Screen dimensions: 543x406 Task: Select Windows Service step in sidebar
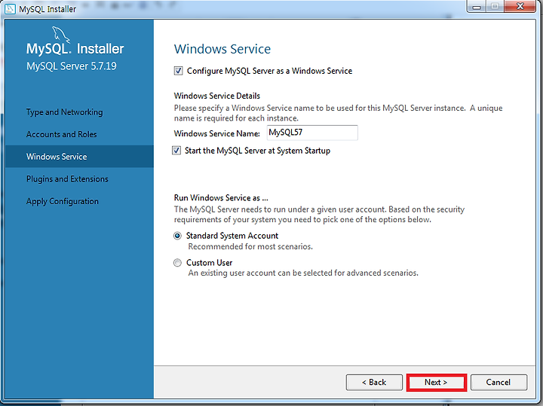tap(79, 157)
